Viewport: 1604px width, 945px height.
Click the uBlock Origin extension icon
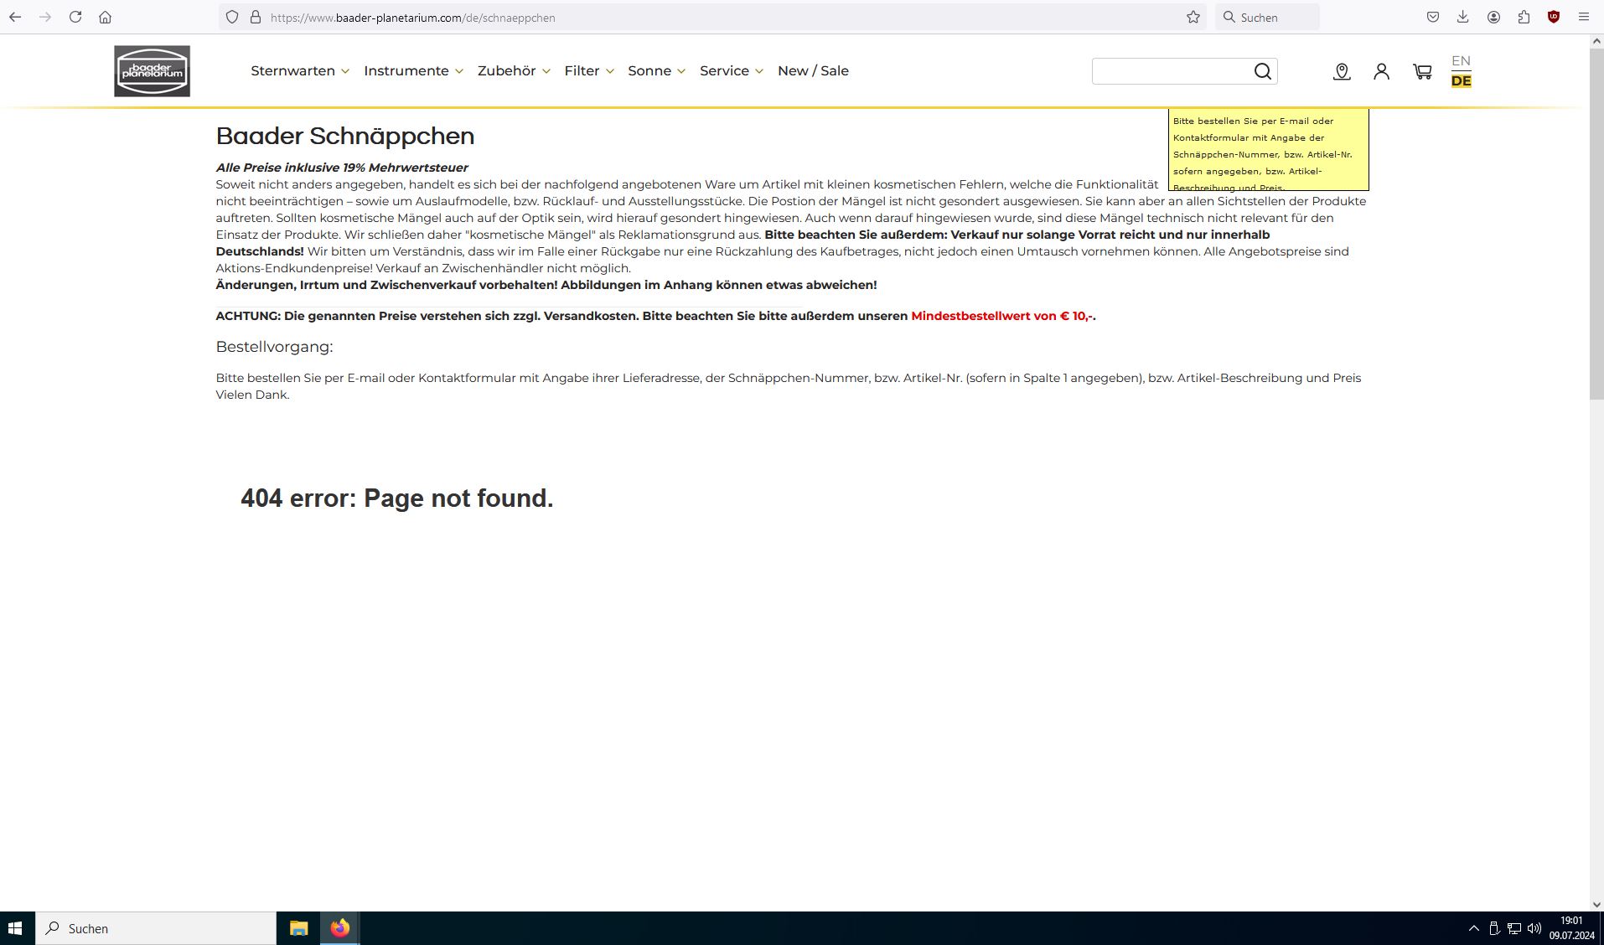1554,17
